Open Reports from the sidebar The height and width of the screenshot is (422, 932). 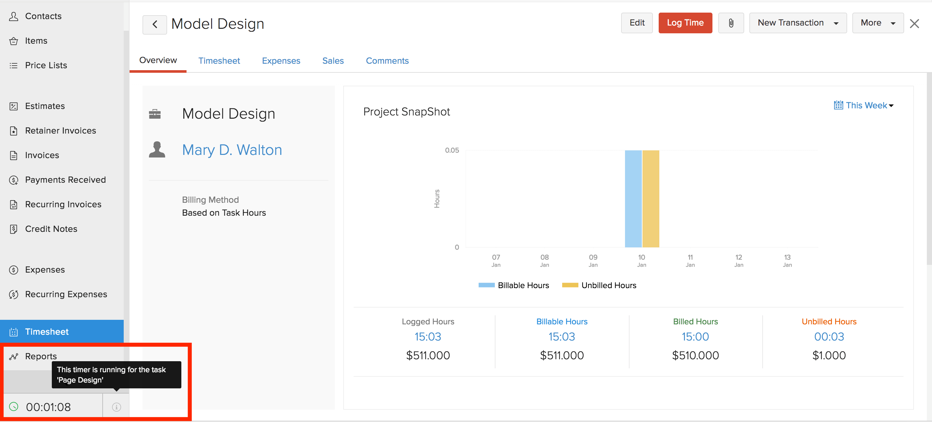(41, 356)
